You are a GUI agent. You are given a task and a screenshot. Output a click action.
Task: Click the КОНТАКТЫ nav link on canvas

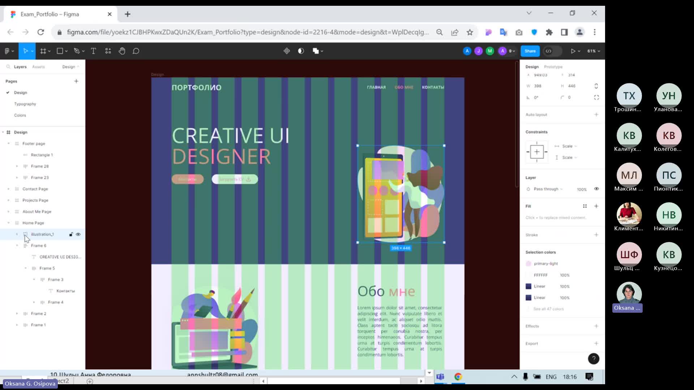click(x=433, y=87)
